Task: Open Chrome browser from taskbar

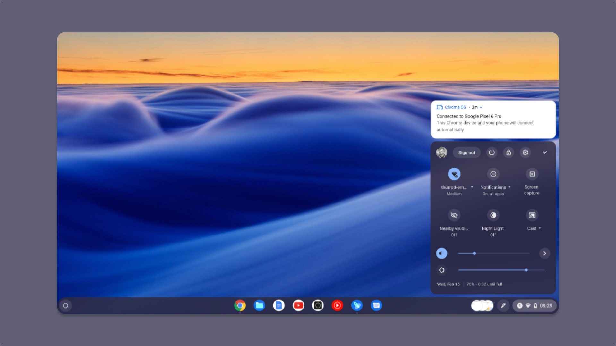Action: 240,305
